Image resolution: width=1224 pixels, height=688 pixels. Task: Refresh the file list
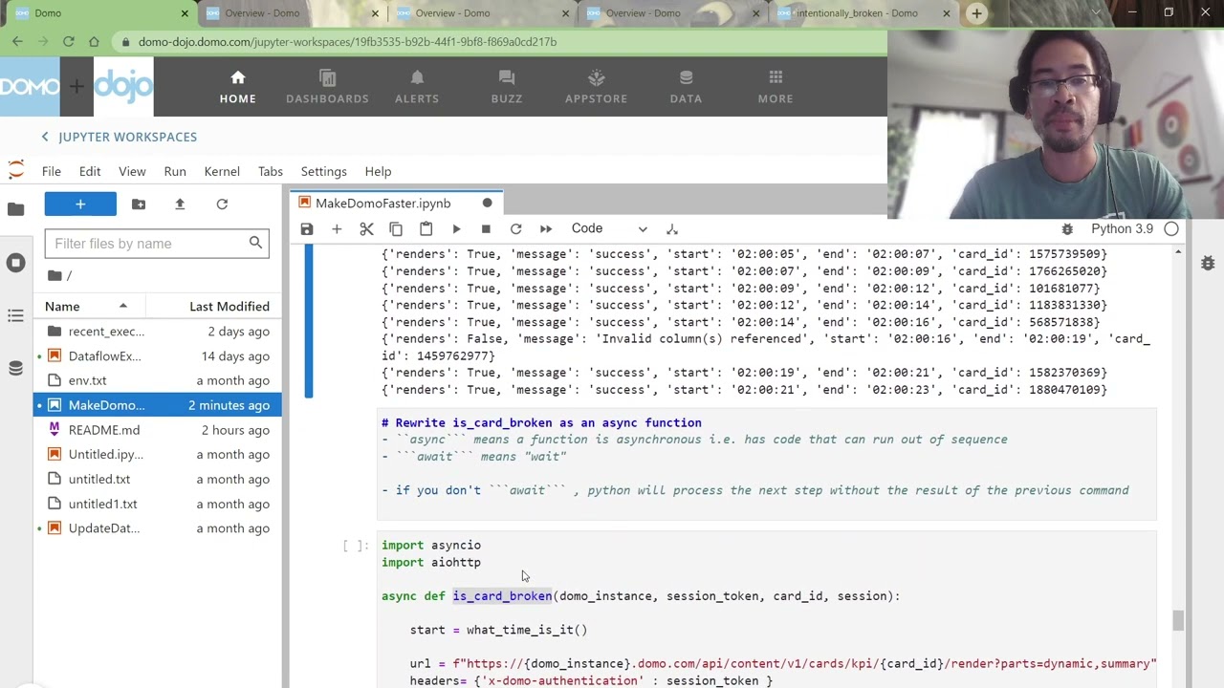coord(222,204)
